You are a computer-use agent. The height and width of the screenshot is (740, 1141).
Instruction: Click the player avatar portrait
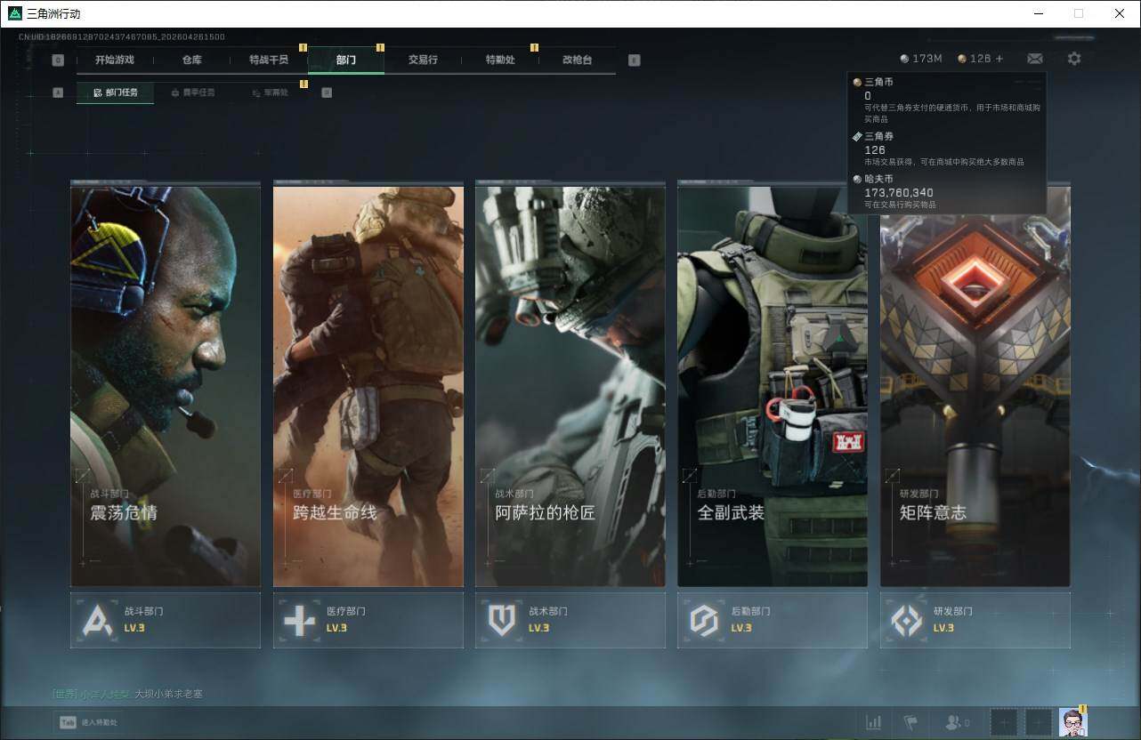[x=1072, y=722]
